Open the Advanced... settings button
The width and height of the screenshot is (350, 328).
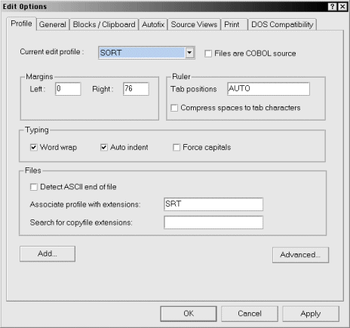pos(300,255)
